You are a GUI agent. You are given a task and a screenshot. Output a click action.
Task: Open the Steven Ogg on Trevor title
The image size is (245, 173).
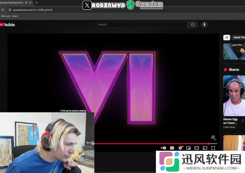[230, 121]
